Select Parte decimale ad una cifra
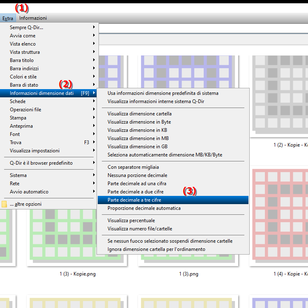The image size is (308, 308). click(x=173, y=184)
